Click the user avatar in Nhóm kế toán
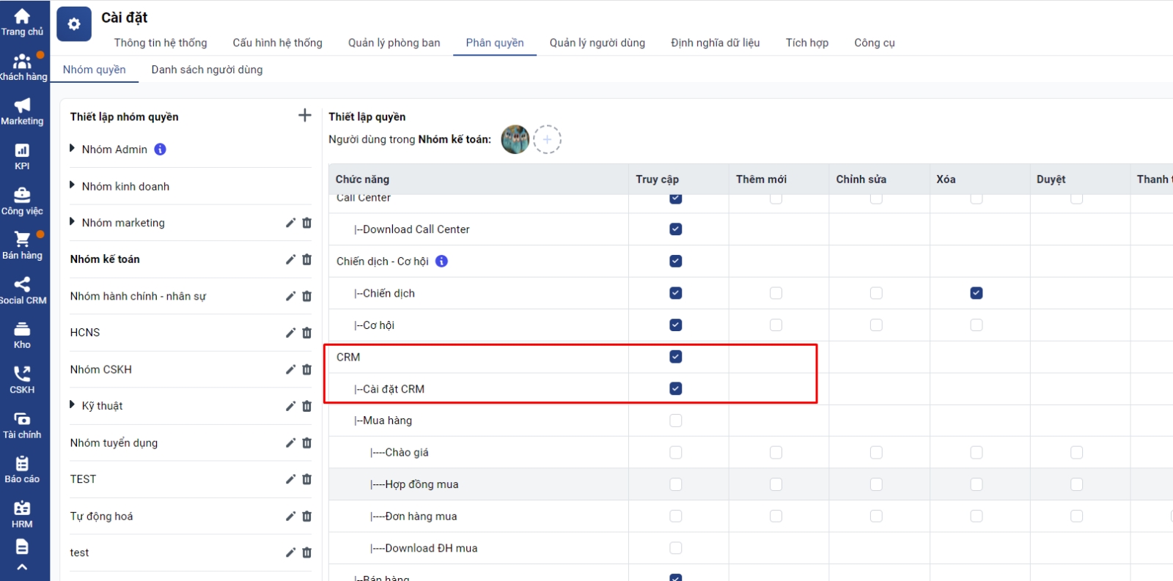This screenshot has width=1173, height=581. [515, 139]
